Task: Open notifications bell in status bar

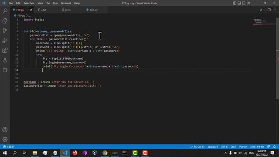Action: pos(274,147)
